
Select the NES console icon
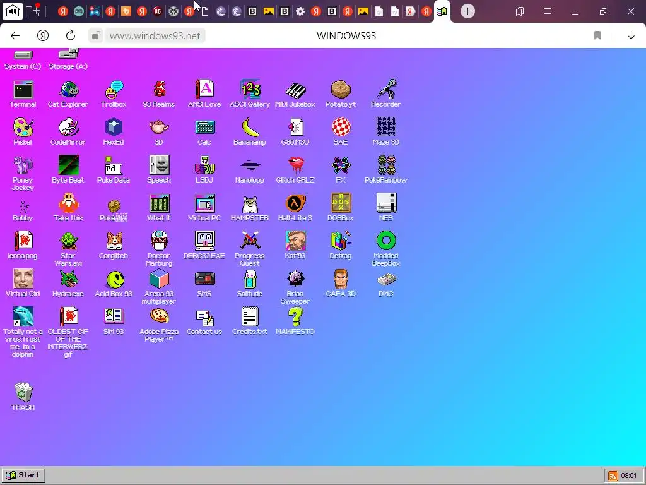(x=386, y=208)
